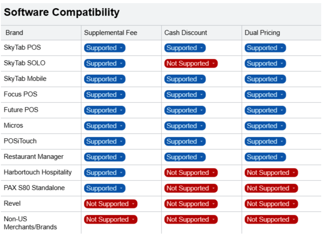Image resolution: width=323 pixels, height=234 pixels.
Task: Expand PAX S80 Standalone Cash Discount dropdown
Action: pos(191,189)
